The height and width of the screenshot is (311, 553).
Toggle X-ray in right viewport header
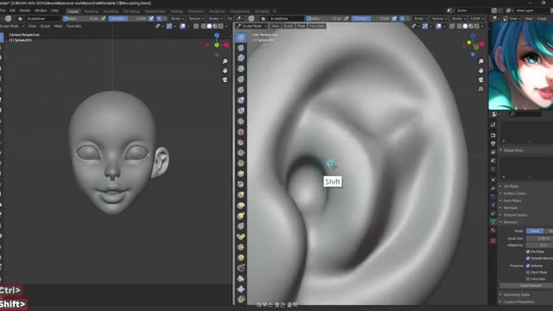pyautogui.click(x=452, y=26)
